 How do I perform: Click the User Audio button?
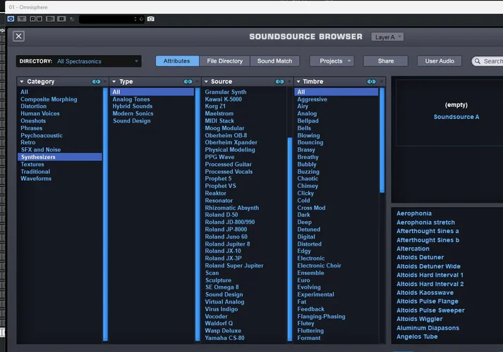click(439, 61)
